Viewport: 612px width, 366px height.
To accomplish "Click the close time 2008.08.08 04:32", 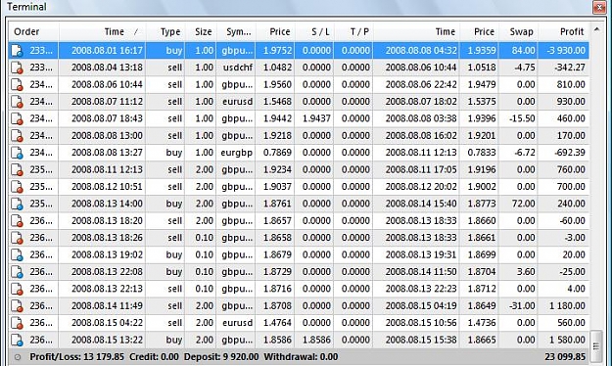I will click(x=421, y=50).
